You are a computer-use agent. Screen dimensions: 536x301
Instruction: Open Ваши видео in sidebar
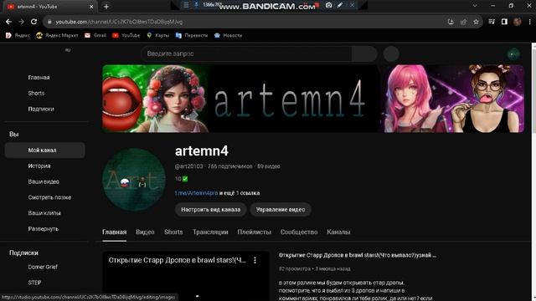click(44, 181)
